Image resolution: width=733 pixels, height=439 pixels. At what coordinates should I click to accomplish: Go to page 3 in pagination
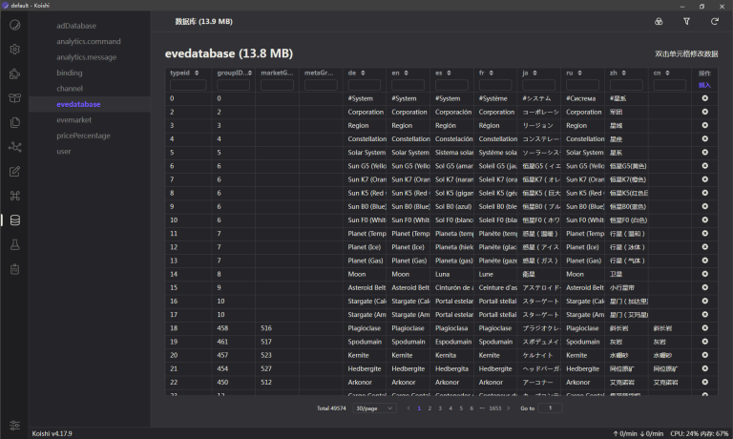coord(440,408)
